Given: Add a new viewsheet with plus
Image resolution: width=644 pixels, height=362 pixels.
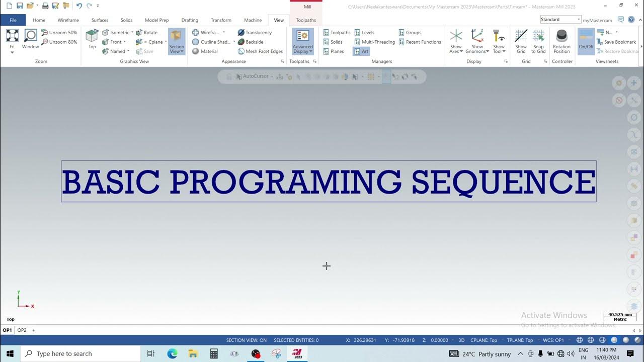Looking at the screenshot, I should [x=34, y=330].
